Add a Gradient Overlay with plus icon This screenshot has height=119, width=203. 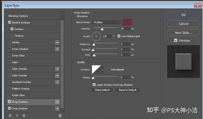57,82
